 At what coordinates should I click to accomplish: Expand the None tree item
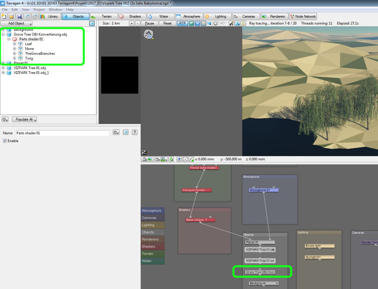(x=15, y=49)
